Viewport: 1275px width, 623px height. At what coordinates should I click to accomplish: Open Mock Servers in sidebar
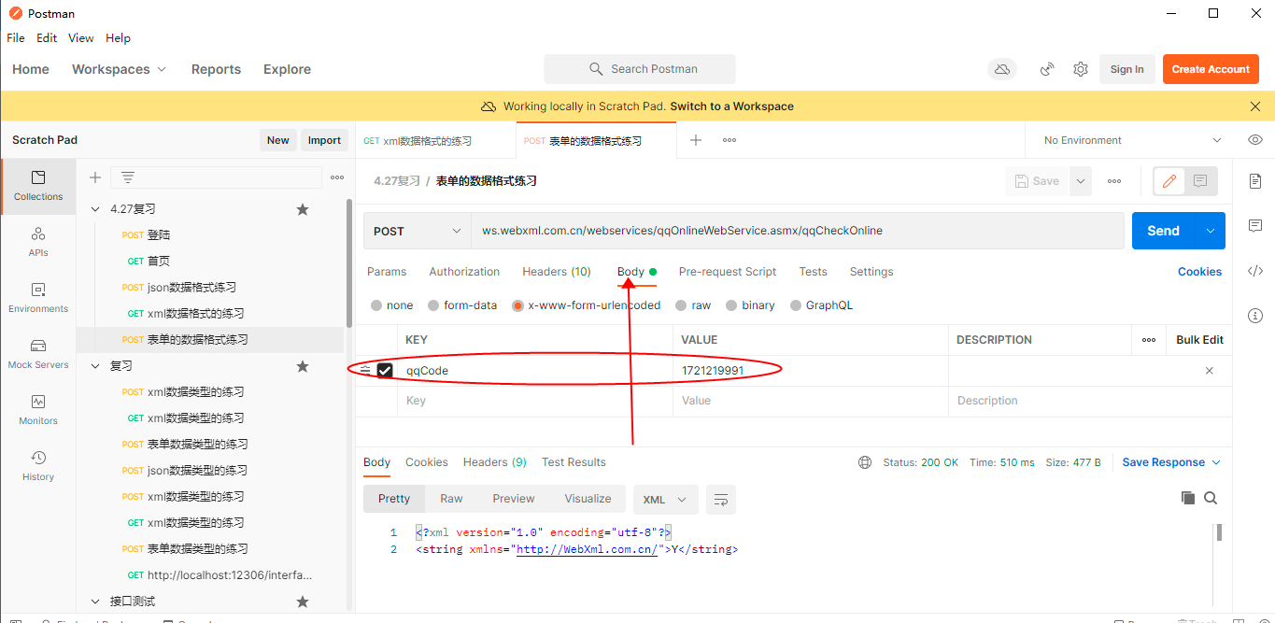38,354
